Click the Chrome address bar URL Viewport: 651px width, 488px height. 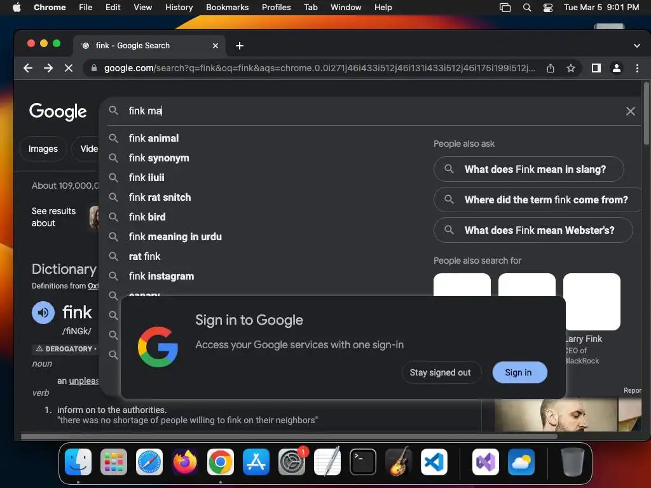point(320,68)
